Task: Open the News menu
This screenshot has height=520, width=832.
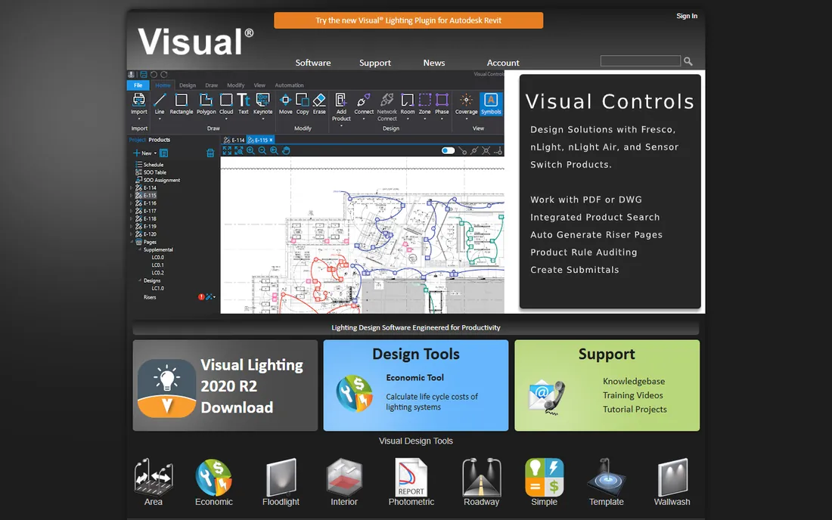Action: 434,63
